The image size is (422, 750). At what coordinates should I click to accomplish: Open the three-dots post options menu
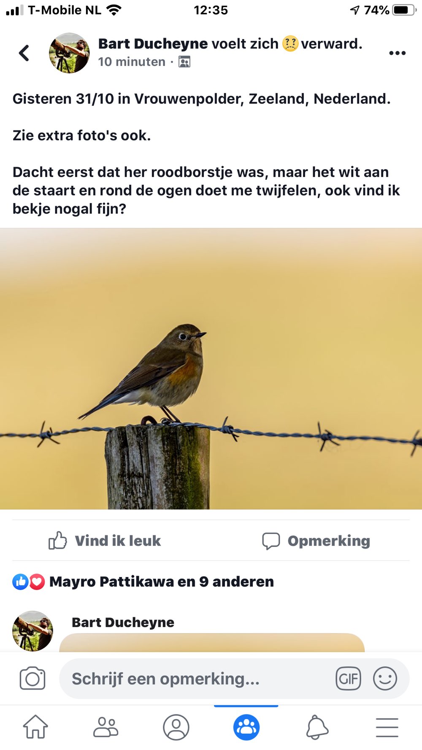(x=397, y=53)
